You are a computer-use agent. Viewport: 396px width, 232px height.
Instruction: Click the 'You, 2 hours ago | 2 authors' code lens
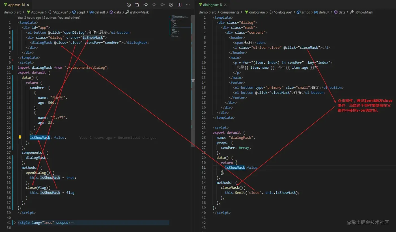49,18
